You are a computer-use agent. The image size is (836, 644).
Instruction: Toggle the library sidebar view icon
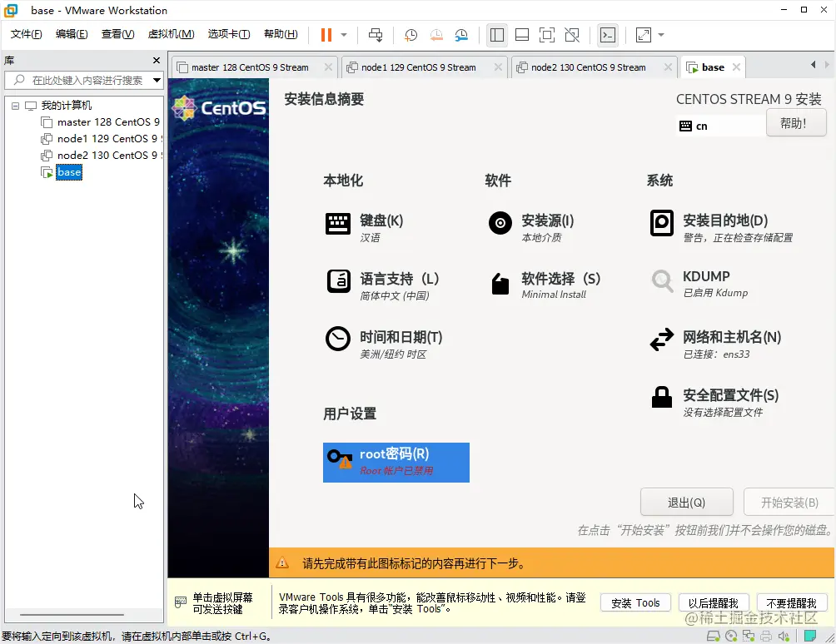[497, 35]
